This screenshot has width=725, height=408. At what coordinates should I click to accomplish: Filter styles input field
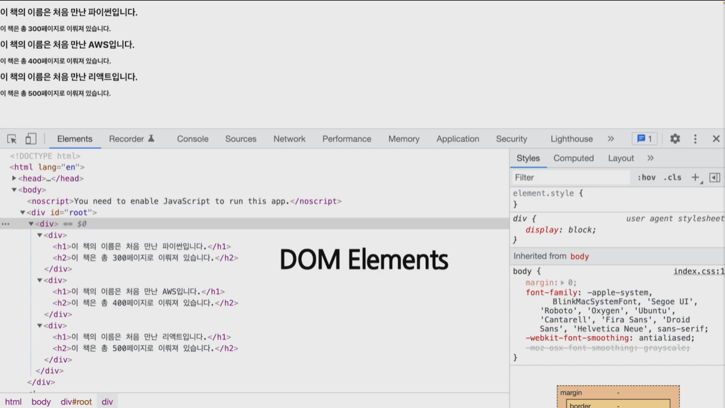pyautogui.click(x=572, y=177)
